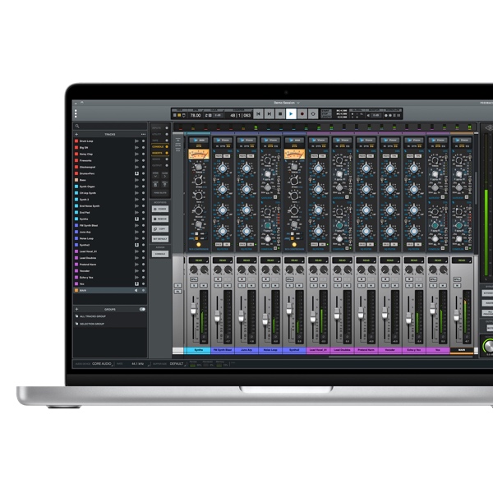The height and width of the screenshot is (493, 493).
Task: Click the DrumswPerc bus icon
Action: [x=136, y=173]
